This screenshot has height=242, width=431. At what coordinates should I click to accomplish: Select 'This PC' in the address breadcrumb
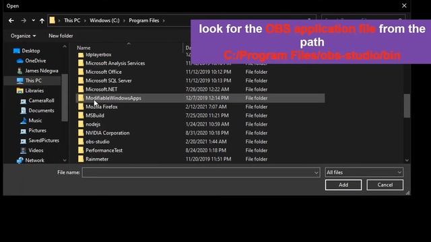coord(72,21)
